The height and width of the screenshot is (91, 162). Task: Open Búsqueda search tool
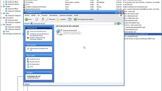[51, 19]
